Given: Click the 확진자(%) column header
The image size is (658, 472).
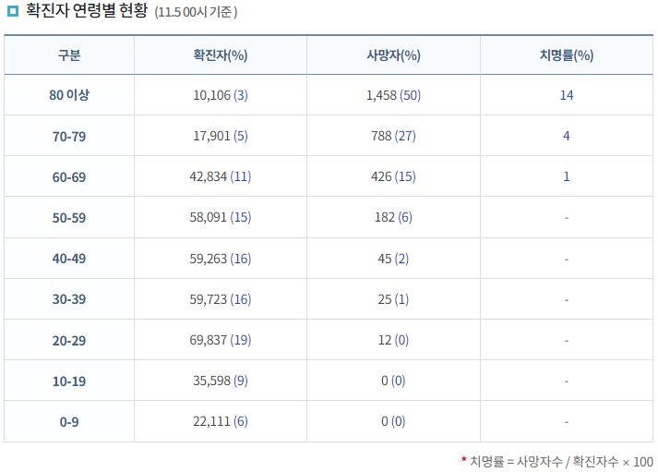Looking at the screenshot, I should [221, 55].
